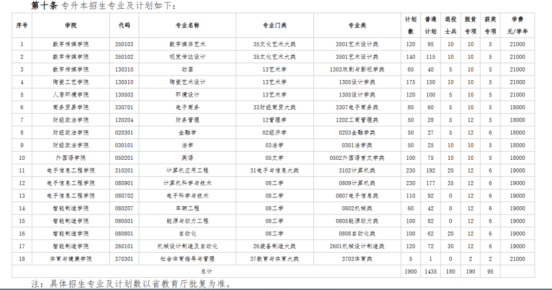This screenshot has width=552, height=290.
Task: Select the 陶瓷艺术设计 major cell
Action: coord(187,82)
